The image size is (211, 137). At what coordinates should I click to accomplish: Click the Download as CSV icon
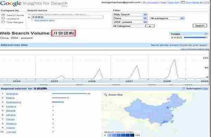coord(183,2)
